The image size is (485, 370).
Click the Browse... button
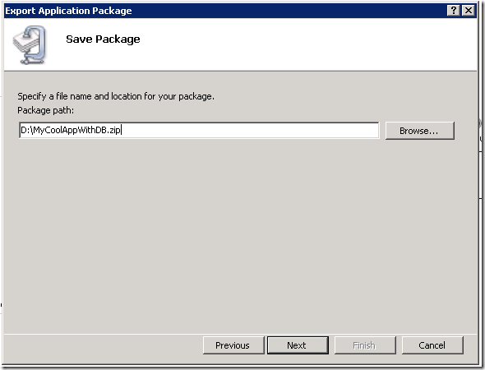click(420, 131)
